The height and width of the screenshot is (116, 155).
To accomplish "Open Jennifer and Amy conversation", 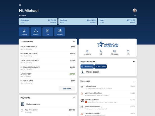I will click(108, 101).
